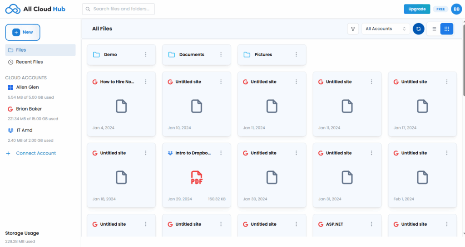465x247 pixels.
Task: Open options for Untitled site dated Jan 18, 2024
Action: point(146,153)
